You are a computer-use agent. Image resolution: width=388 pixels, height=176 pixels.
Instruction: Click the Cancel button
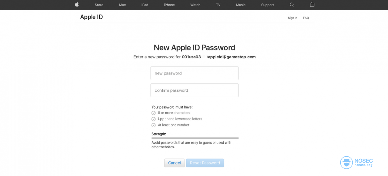point(175,163)
